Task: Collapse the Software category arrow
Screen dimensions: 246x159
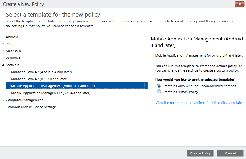Action: (x=3, y=65)
